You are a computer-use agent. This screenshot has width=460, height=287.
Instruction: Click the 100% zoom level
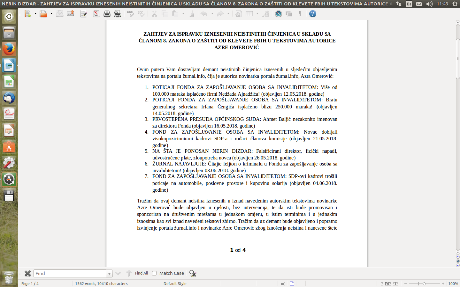pos(453,283)
